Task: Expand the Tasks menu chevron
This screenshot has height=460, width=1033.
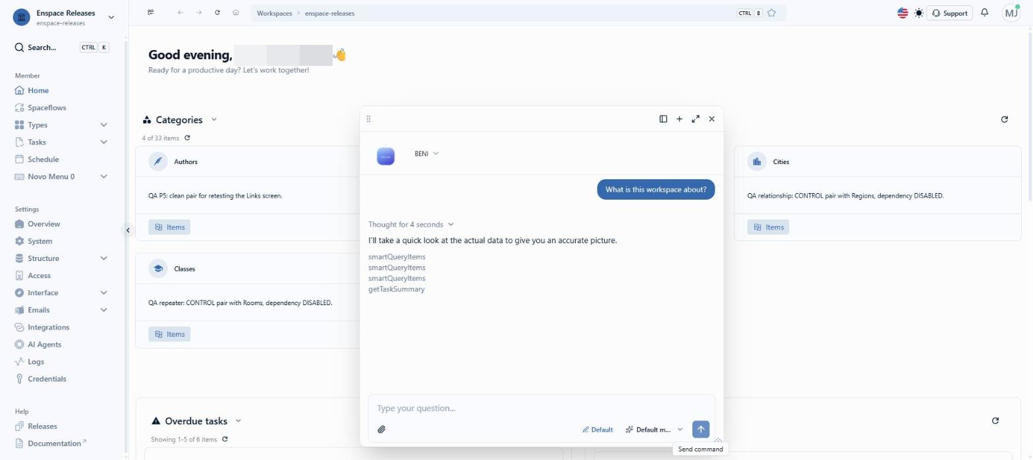Action: 103,142
